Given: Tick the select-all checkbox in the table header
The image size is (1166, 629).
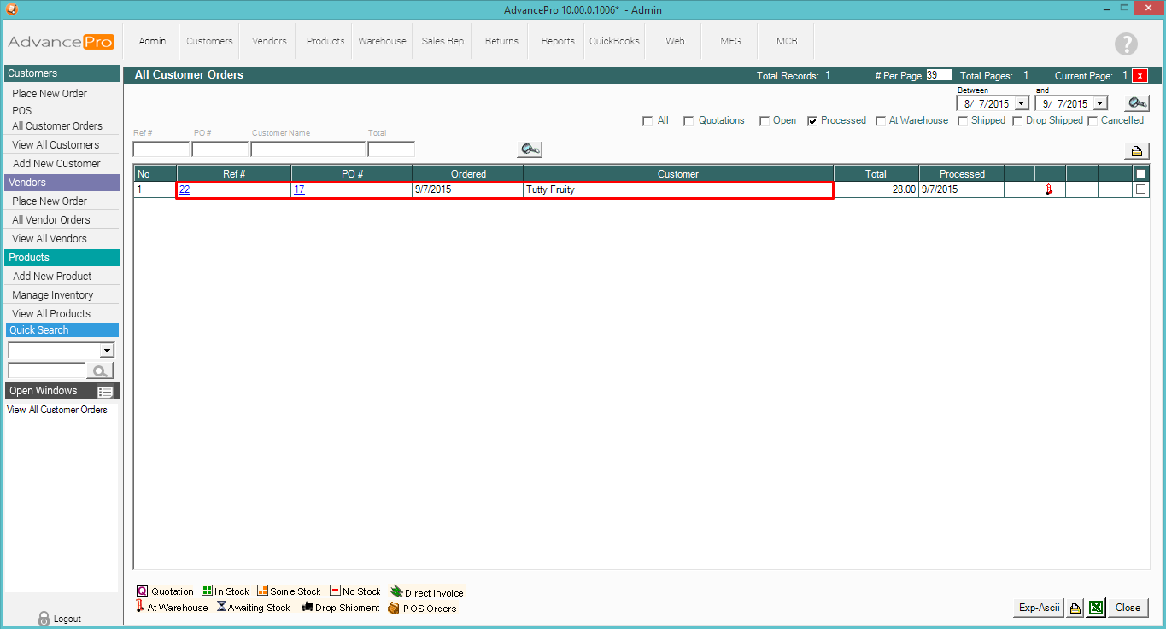Looking at the screenshot, I should (x=1140, y=173).
